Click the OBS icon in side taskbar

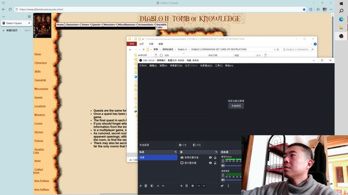(x=341, y=36)
